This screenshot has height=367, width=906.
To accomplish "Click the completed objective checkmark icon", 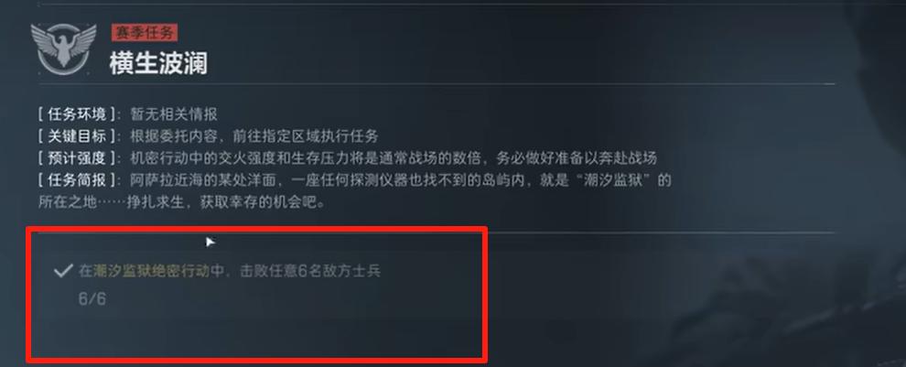I will point(62,271).
